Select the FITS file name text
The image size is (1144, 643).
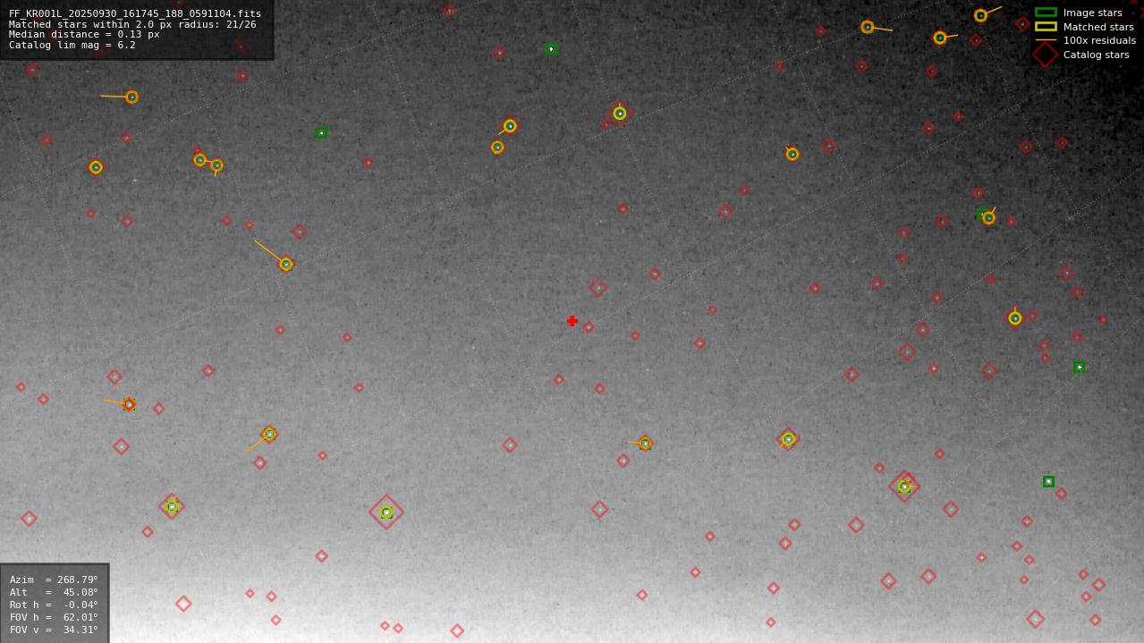click(x=135, y=14)
